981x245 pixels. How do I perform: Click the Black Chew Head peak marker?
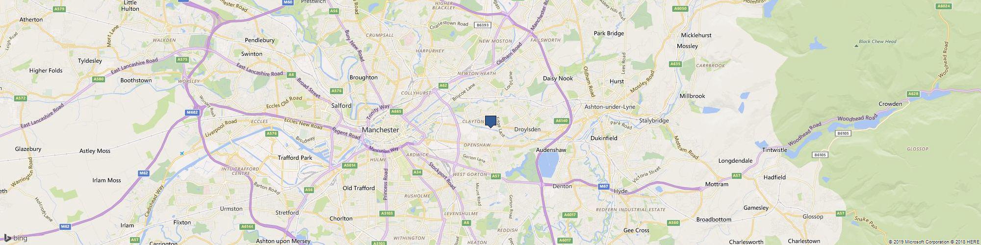click(856, 46)
